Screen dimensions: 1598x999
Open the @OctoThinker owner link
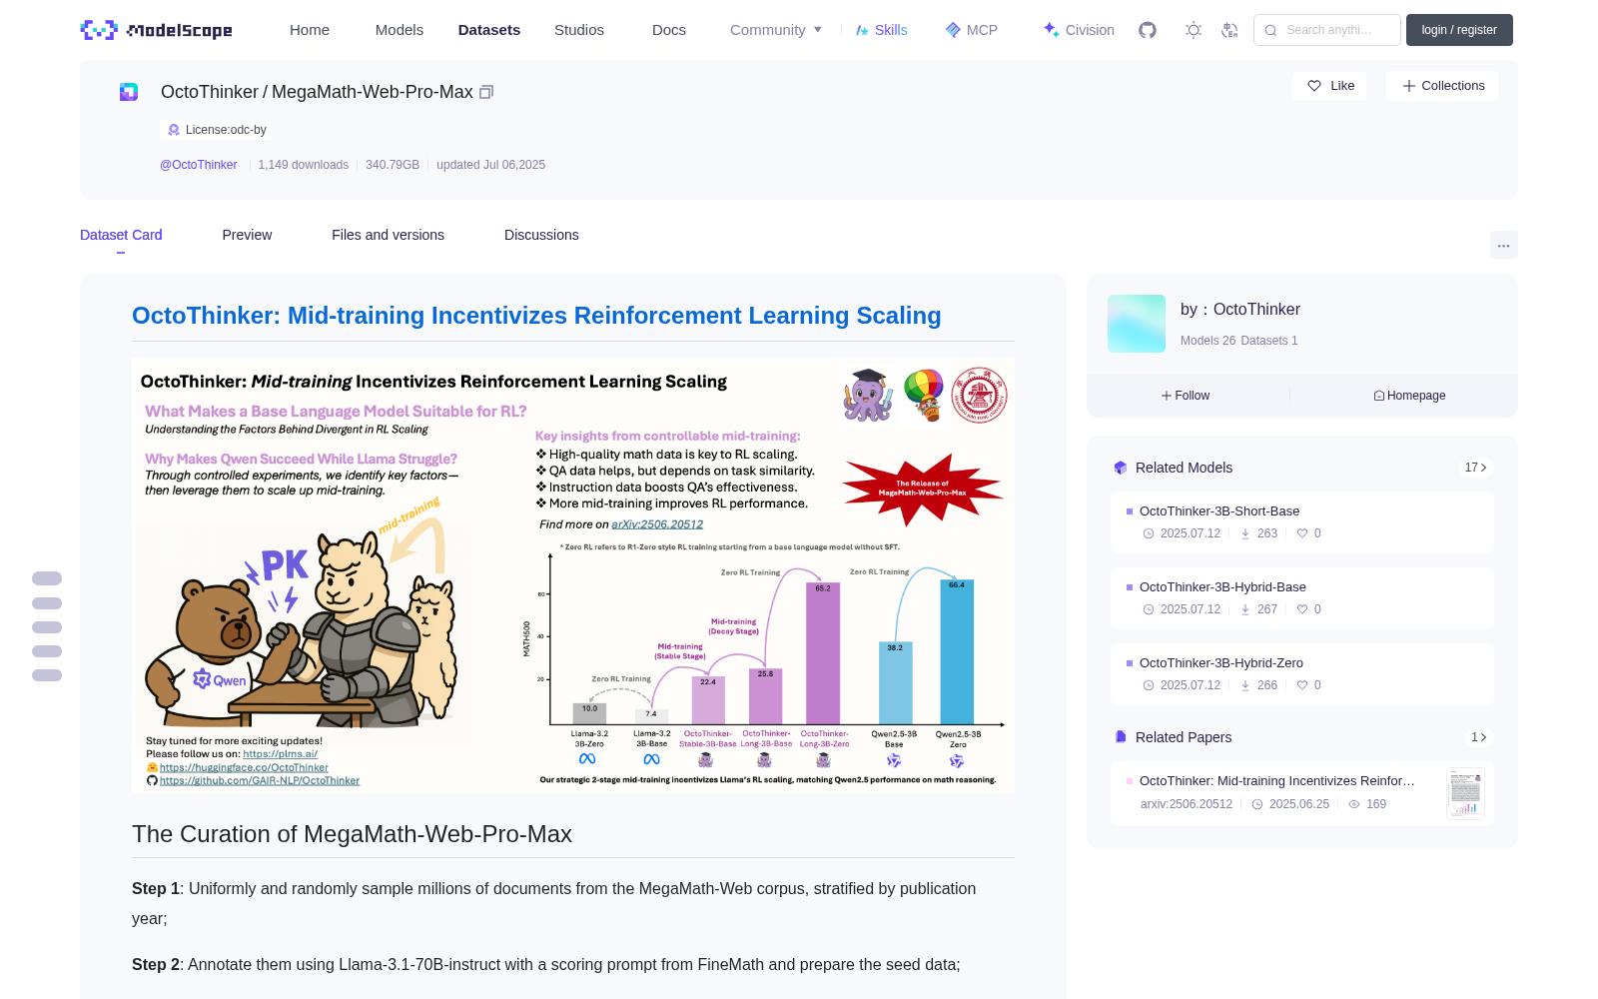click(199, 165)
